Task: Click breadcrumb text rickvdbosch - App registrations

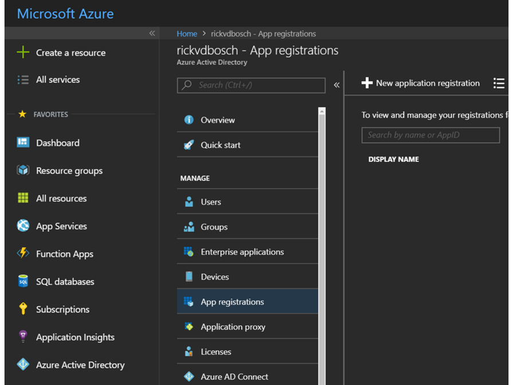Action: (x=263, y=34)
